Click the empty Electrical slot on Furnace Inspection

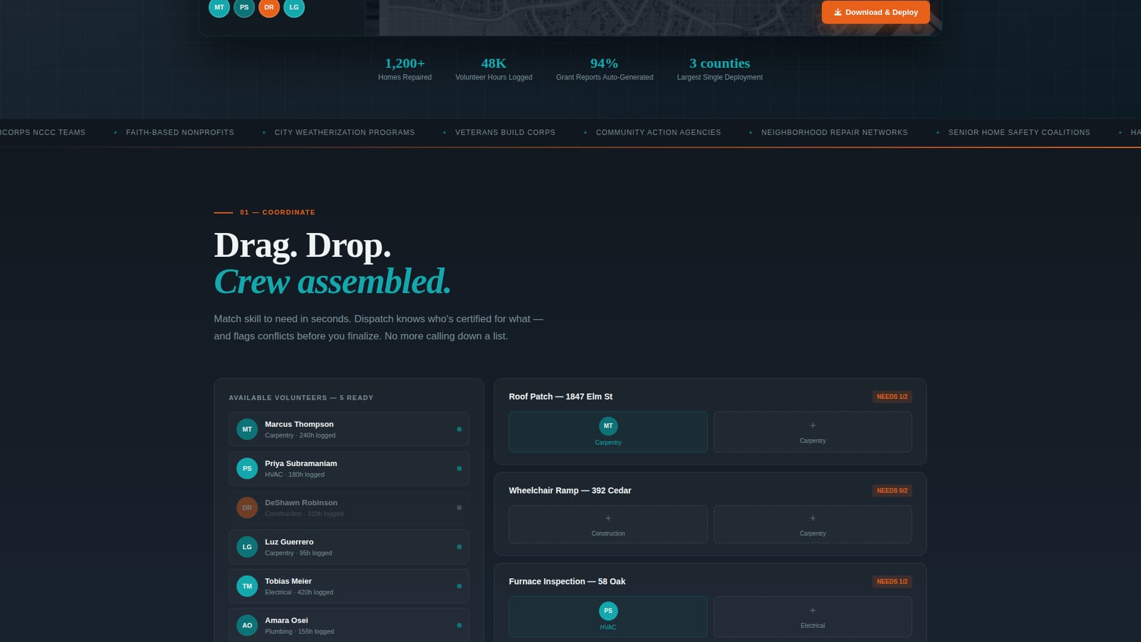812,616
